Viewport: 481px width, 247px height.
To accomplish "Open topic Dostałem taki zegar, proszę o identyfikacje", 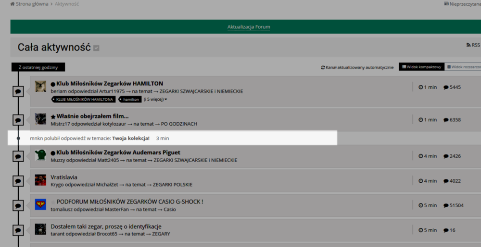I will [106, 226].
